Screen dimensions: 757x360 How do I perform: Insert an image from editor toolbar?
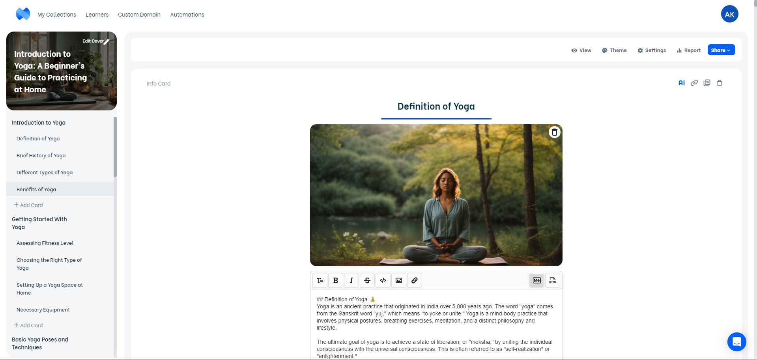pos(399,280)
